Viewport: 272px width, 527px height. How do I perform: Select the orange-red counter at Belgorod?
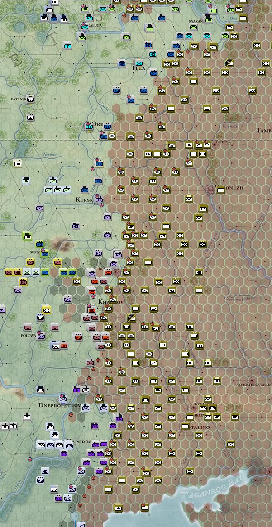tap(108, 272)
